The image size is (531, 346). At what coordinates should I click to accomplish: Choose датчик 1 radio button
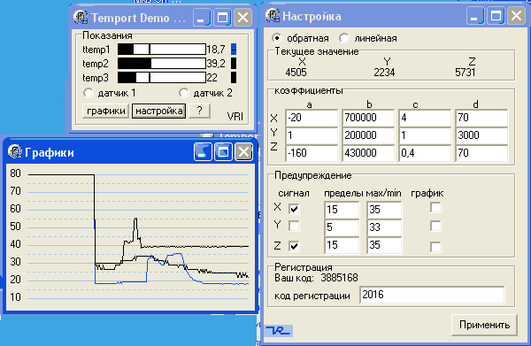(x=88, y=93)
